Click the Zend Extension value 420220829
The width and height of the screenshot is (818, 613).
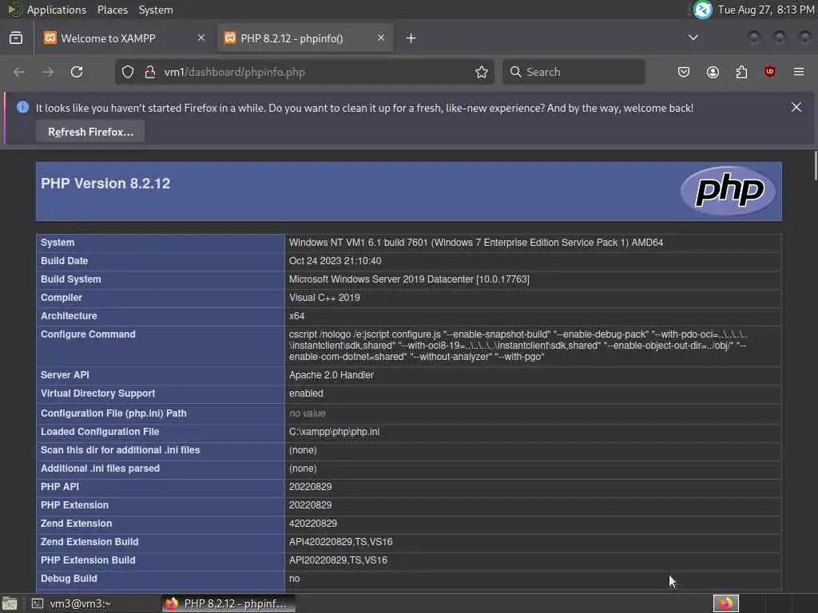click(x=312, y=524)
